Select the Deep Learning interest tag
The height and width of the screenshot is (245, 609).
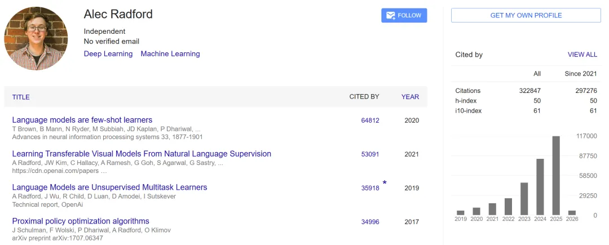click(x=108, y=54)
